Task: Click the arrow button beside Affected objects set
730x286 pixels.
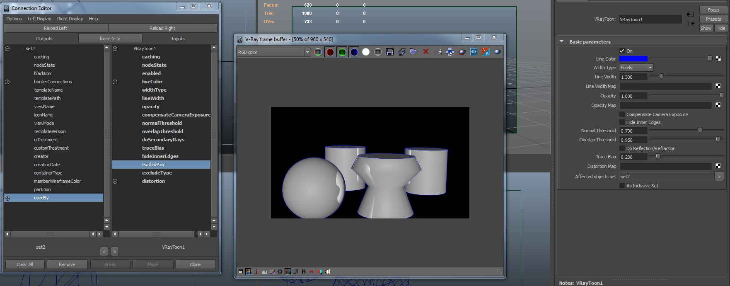Action: click(719, 177)
